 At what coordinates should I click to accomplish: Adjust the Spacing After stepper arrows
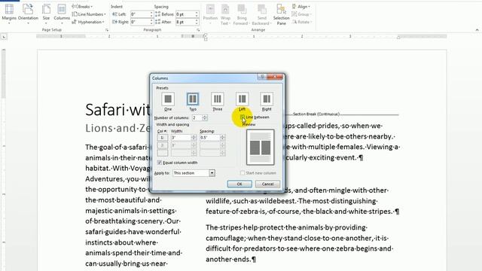click(197, 22)
